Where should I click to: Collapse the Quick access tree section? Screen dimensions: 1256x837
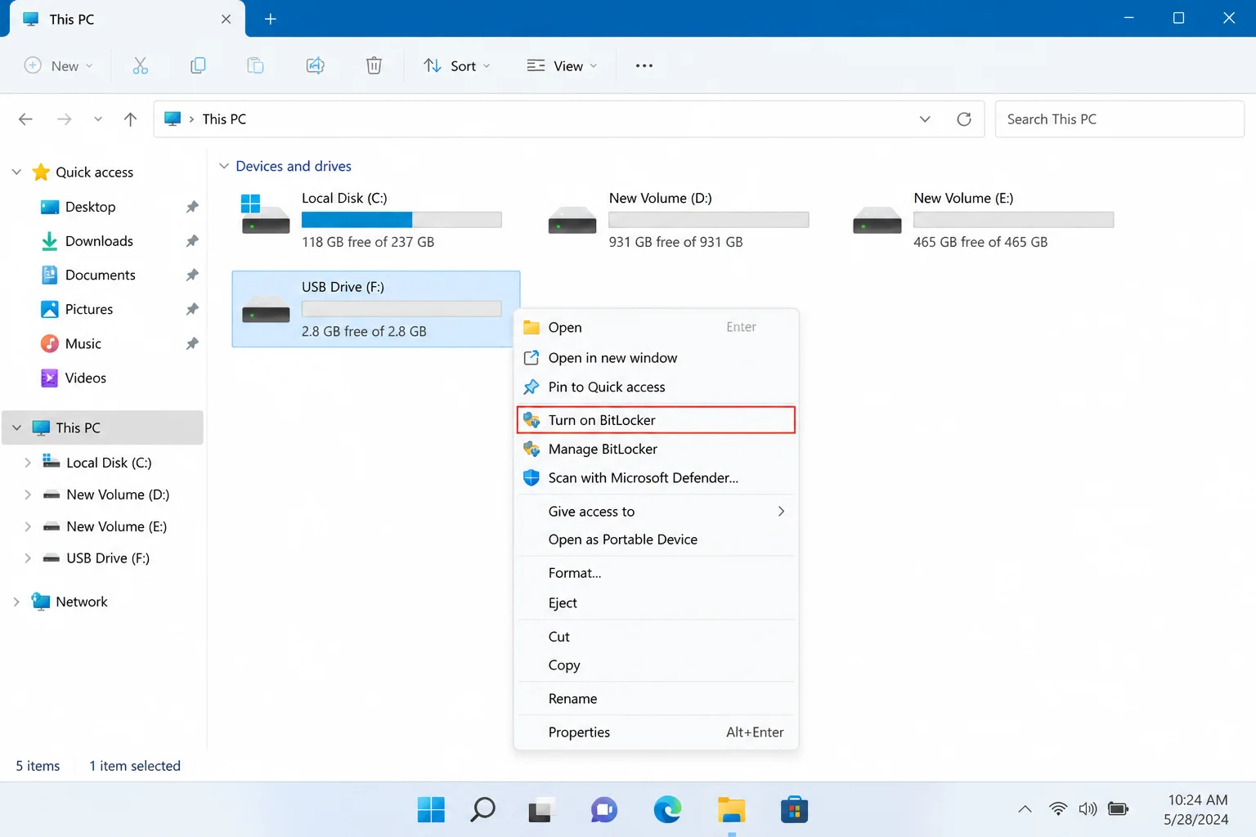[x=16, y=172]
